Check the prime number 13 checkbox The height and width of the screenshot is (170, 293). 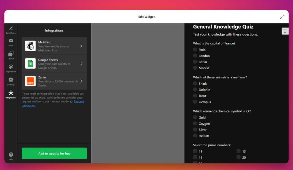pyautogui.click(x=238, y=151)
